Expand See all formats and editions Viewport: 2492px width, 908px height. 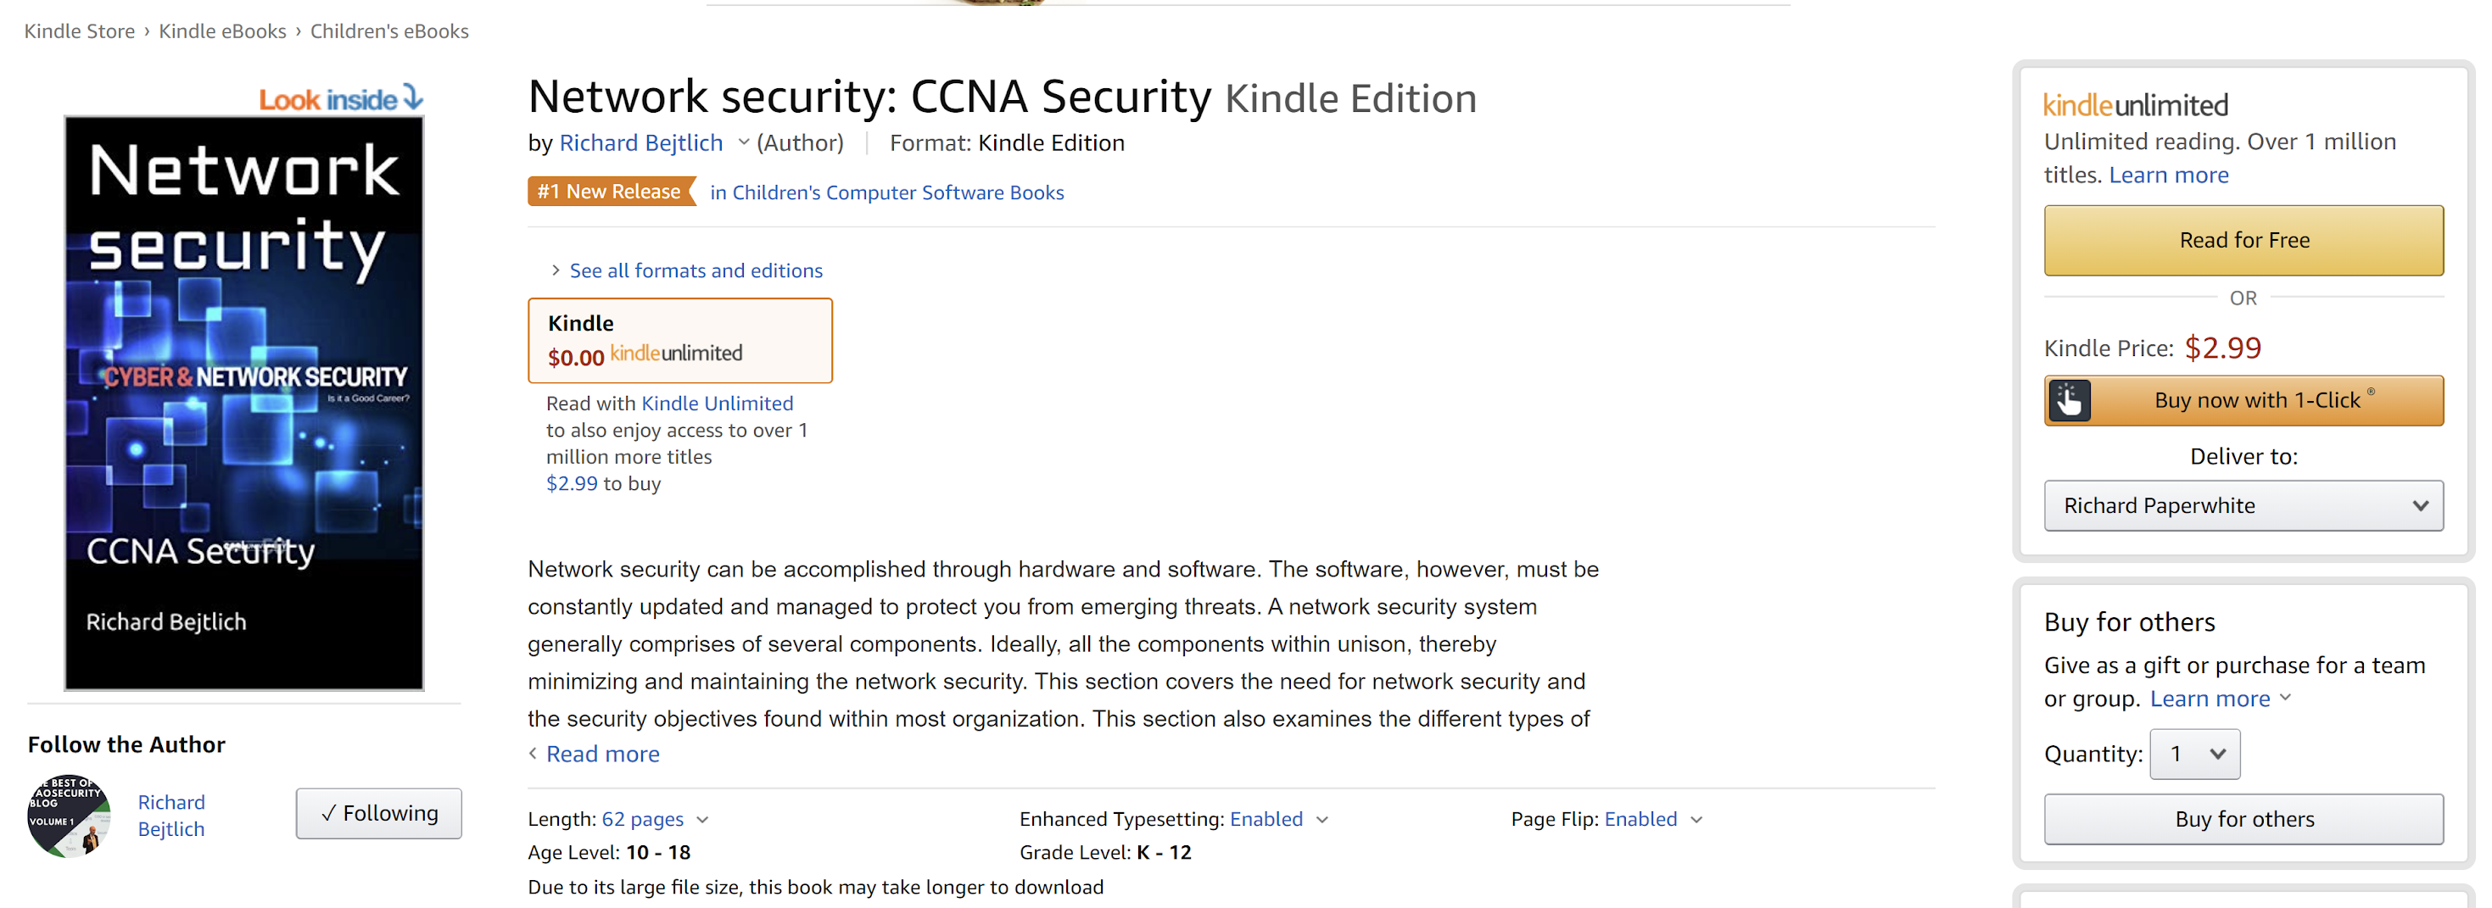695,270
